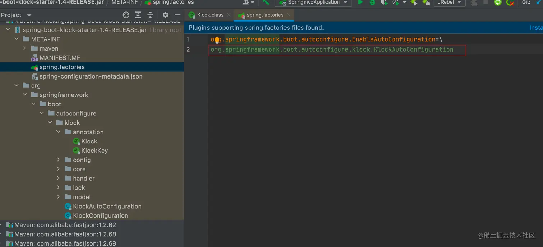This screenshot has width=543, height=247.
Task: Click the user account icon in toolbar
Action: point(246,2)
